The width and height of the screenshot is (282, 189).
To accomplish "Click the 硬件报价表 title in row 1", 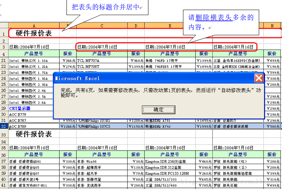I will point(34,33).
